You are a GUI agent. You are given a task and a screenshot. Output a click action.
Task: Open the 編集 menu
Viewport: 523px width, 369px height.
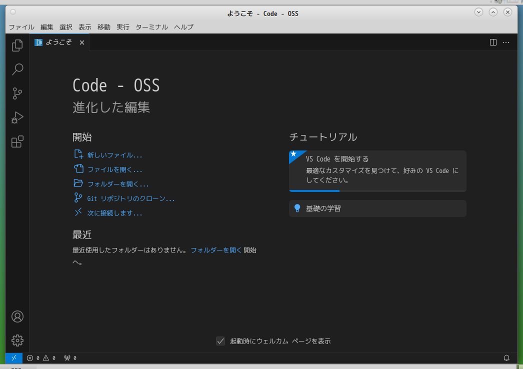click(x=46, y=27)
